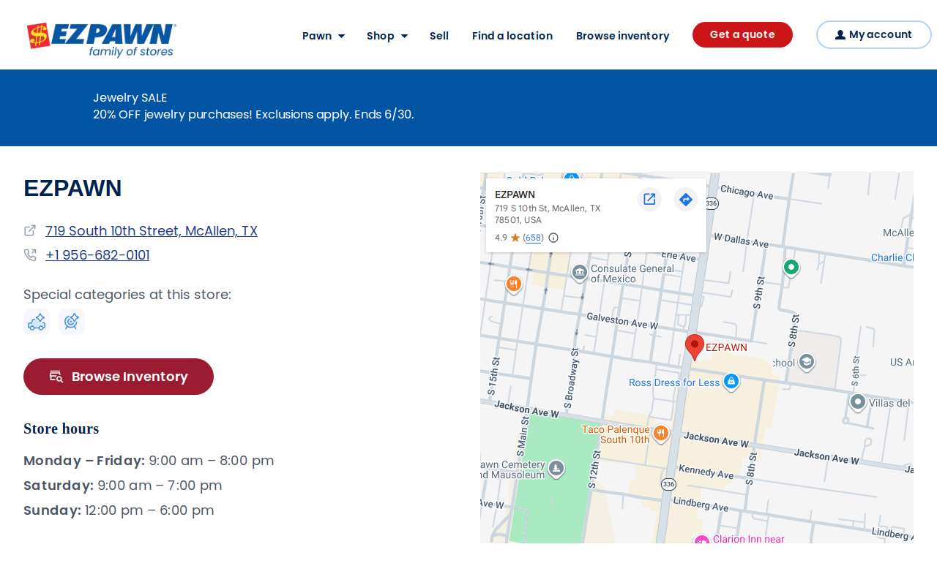This screenshot has height=585, width=937.
Task: Click the EZPAWN store heading
Action: [72, 189]
